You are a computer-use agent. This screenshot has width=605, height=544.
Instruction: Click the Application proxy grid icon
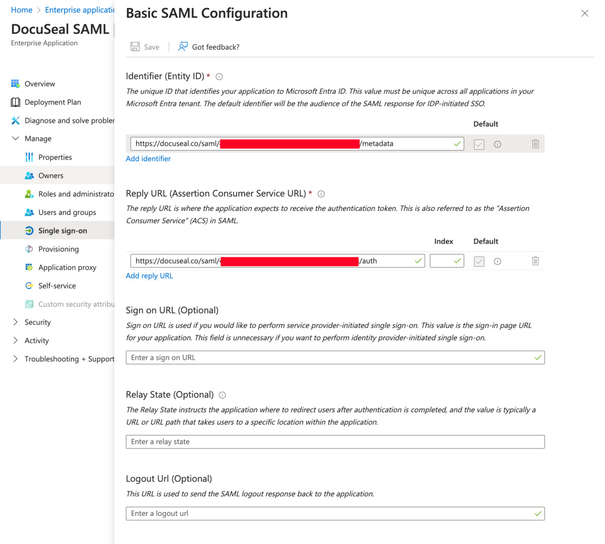point(29,267)
